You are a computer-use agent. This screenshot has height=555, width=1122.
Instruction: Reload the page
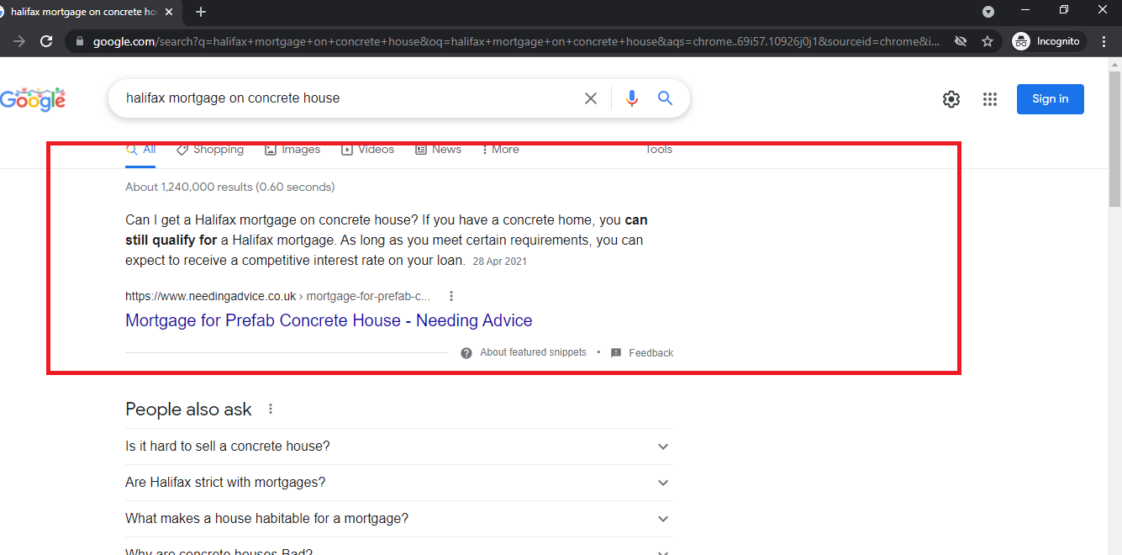pyautogui.click(x=46, y=41)
